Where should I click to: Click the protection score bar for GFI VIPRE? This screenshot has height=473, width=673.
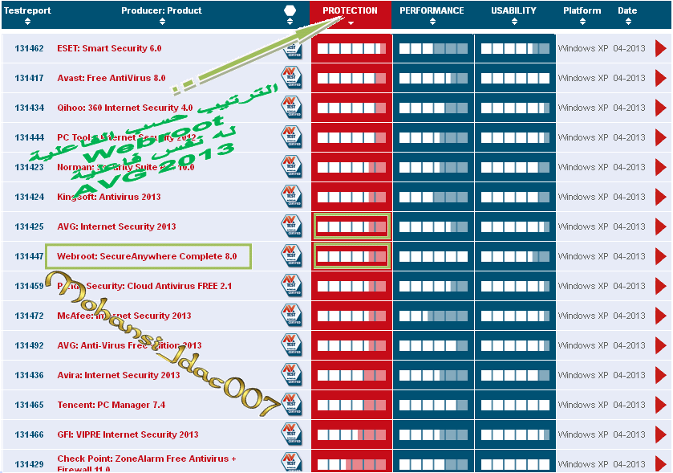351,434
